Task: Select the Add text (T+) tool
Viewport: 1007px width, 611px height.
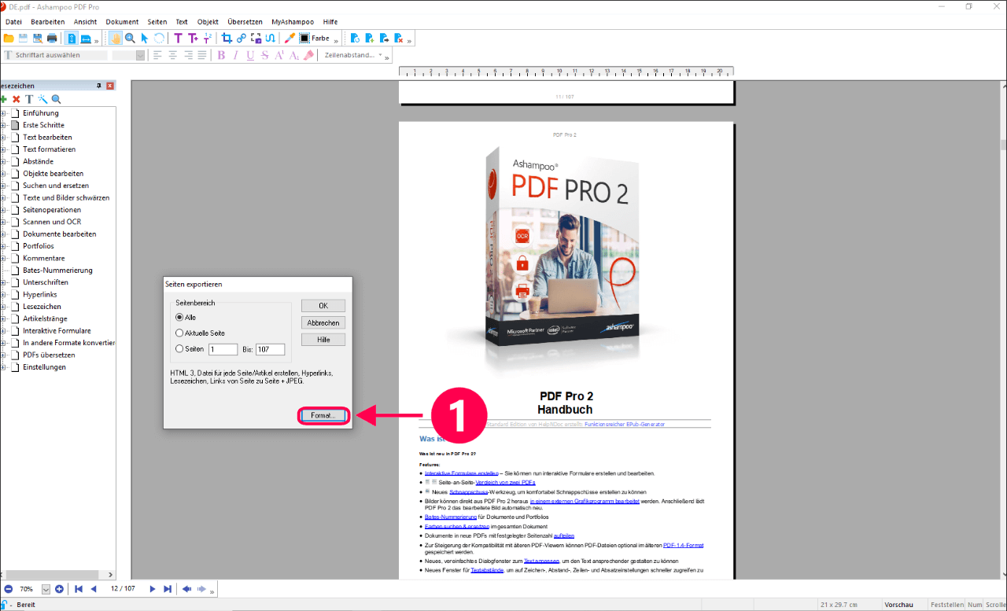Action: click(x=193, y=38)
